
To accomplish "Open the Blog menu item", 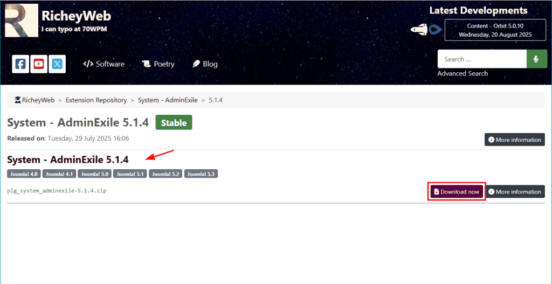I will tap(205, 64).
